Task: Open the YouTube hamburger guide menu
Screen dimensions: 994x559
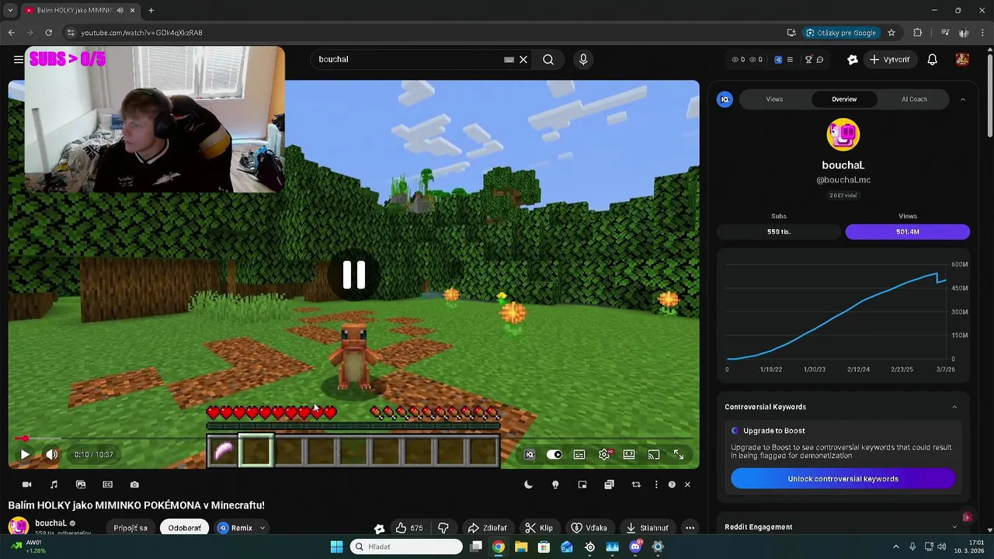Action: 18,59
